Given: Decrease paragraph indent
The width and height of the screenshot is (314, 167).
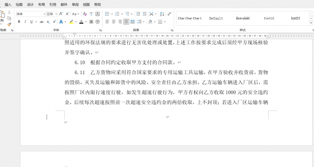Looking at the screenshot, I should point(138,14).
